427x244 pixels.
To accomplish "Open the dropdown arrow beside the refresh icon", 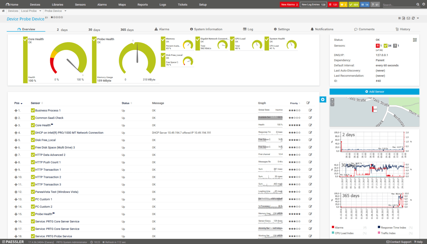I will 417,18.
